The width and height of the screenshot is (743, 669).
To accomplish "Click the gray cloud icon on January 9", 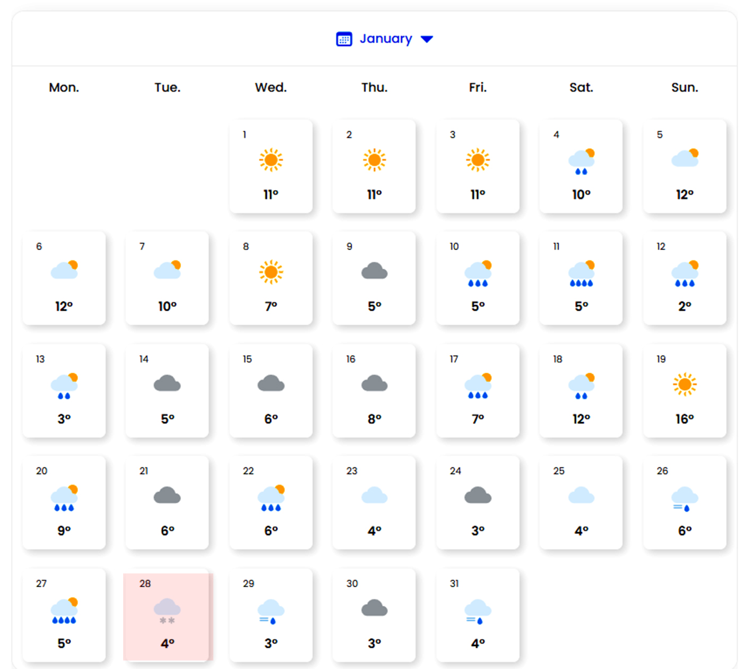I will [x=374, y=271].
